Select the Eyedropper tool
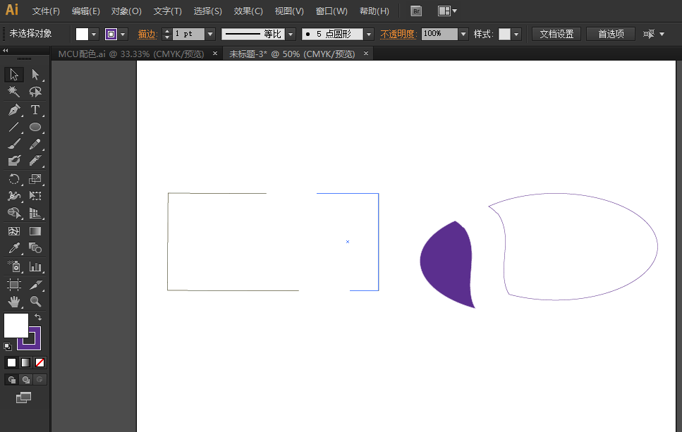 [14, 248]
